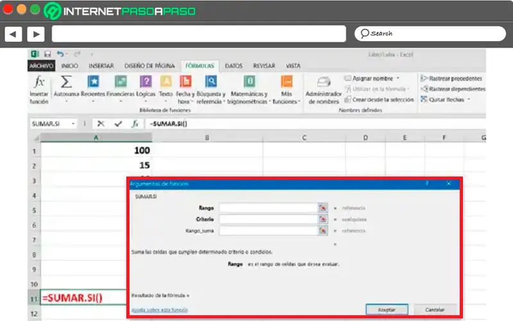Open Fecha y hora functions icon
This screenshot has height=321, width=513.
pyautogui.click(x=185, y=82)
